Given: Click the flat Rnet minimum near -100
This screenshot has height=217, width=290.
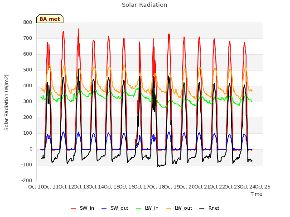Looking at the screenshot, I should pyautogui.click(x=161, y=165).
